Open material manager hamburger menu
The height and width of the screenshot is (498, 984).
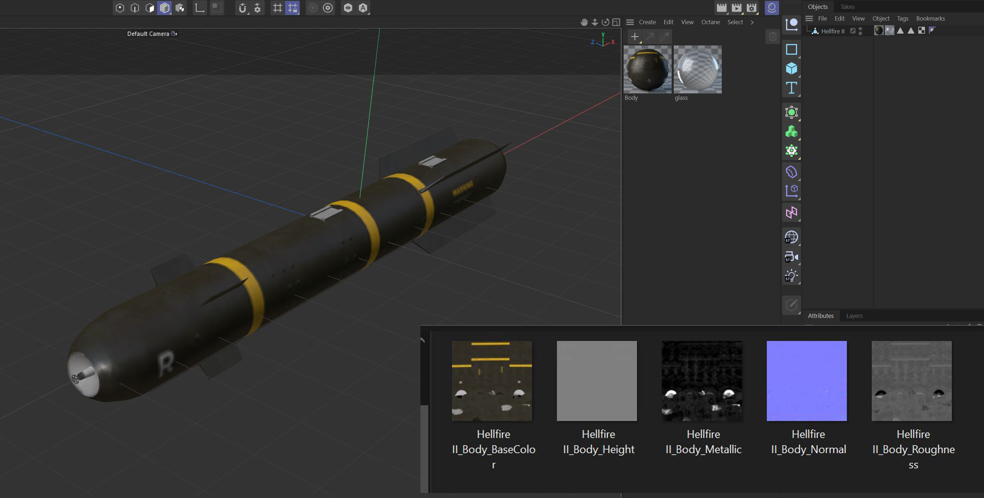tap(630, 22)
